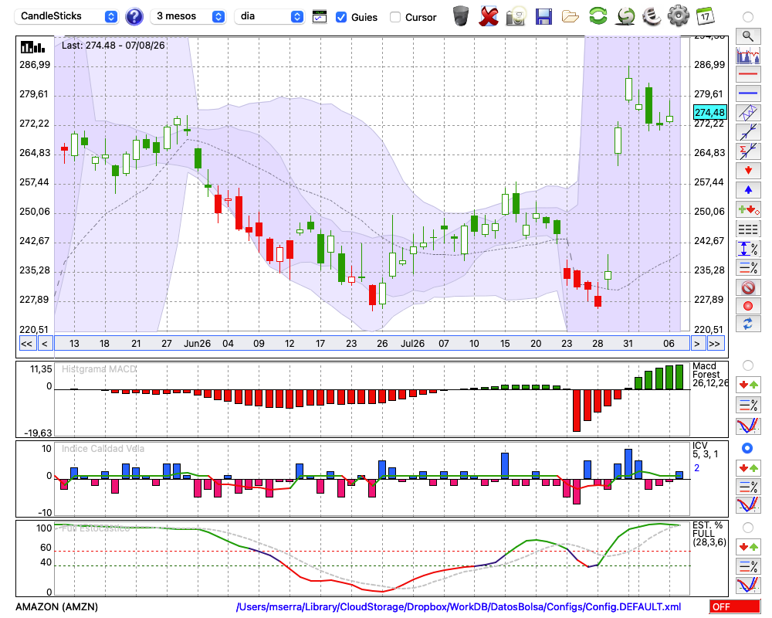Select the radio button beside the ICV panel

[747, 448]
